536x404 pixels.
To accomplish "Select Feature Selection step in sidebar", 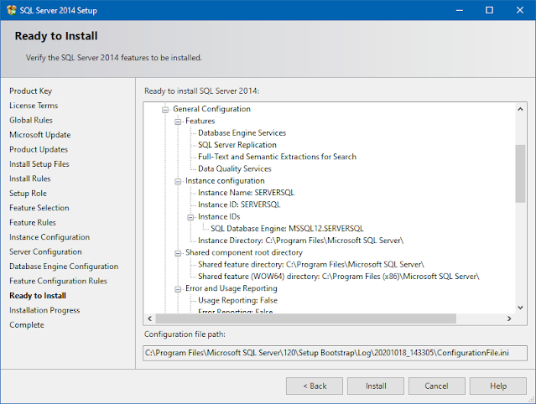I will click(x=39, y=208).
